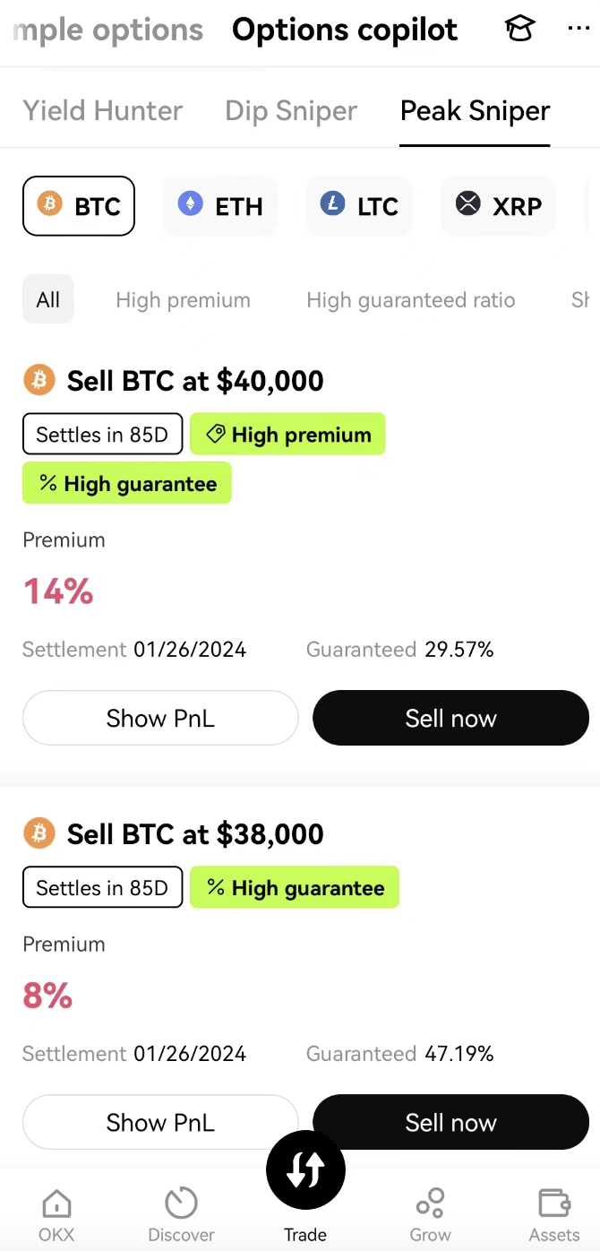
Task: Select the LTC coin chip
Action: tap(359, 206)
